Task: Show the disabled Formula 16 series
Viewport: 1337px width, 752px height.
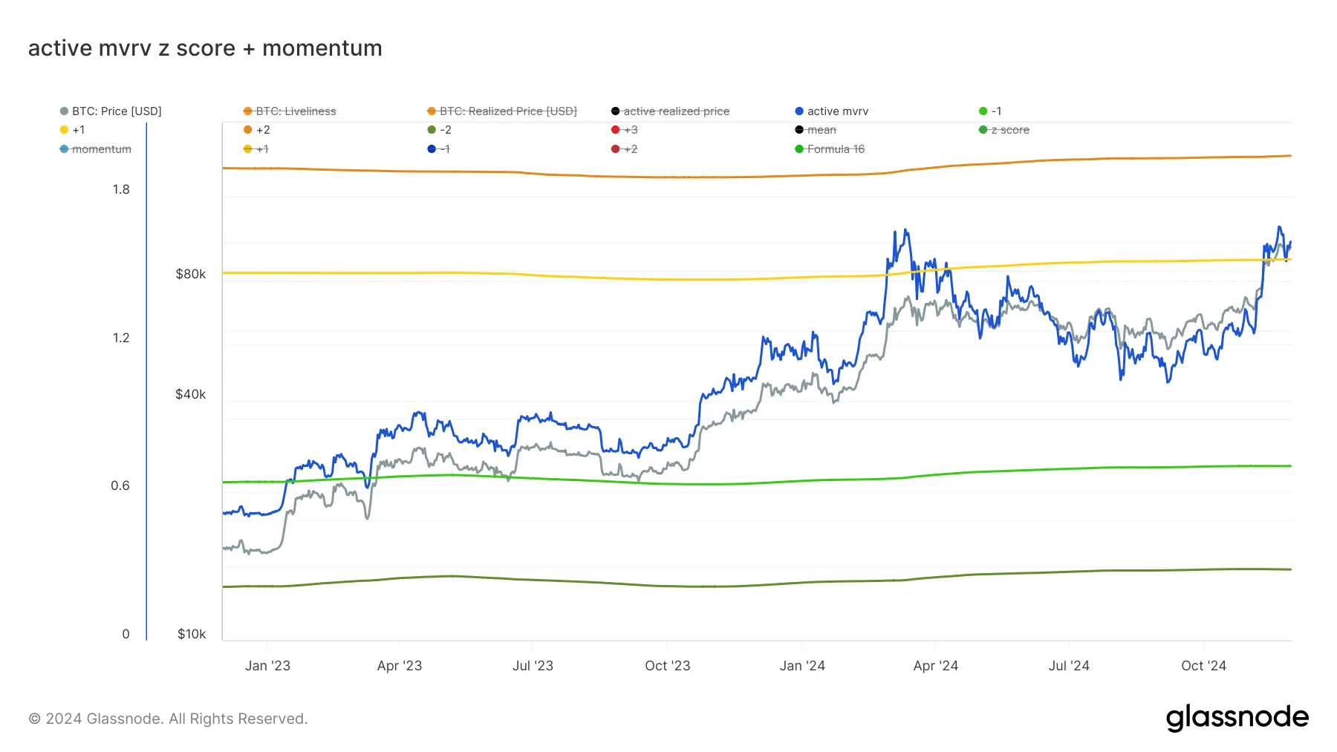Action: (830, 149)
